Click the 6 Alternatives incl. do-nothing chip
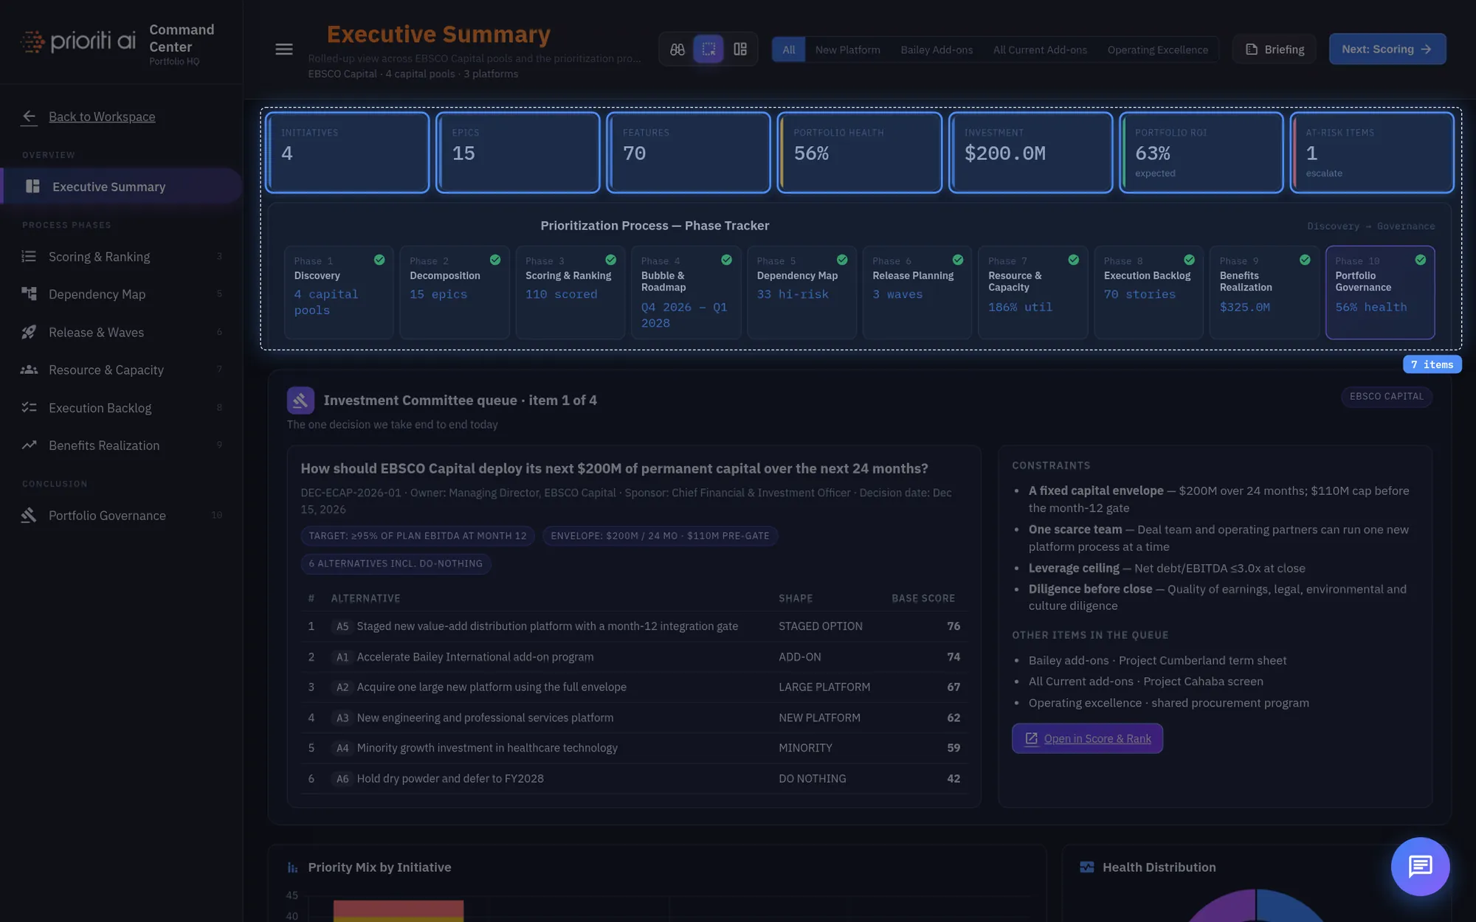Viewport: 1476px width, 922px height. coord(396,564)
